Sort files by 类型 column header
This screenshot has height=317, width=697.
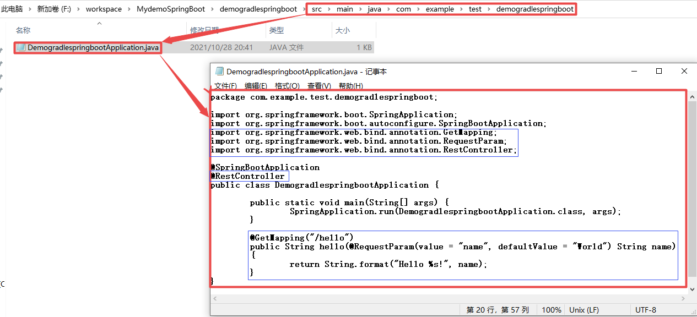pyautogui.click(x=277, y=31)
